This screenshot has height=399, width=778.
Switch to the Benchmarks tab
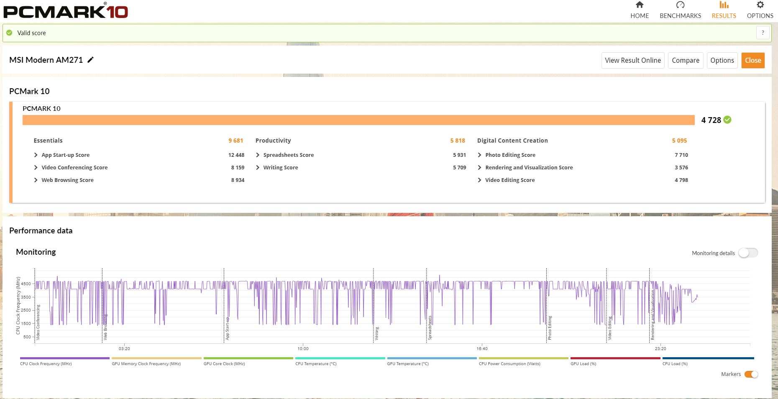[680, 10]
